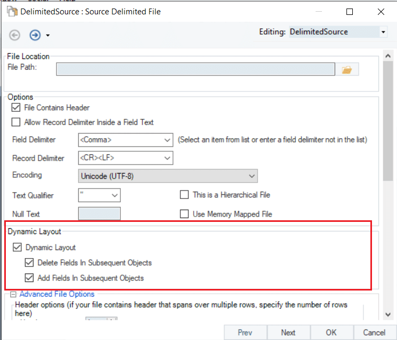This screenshot has width=397, height=340.
Task: Toggle the Dynamic Layout checkbox
Action: coord(18,247)
